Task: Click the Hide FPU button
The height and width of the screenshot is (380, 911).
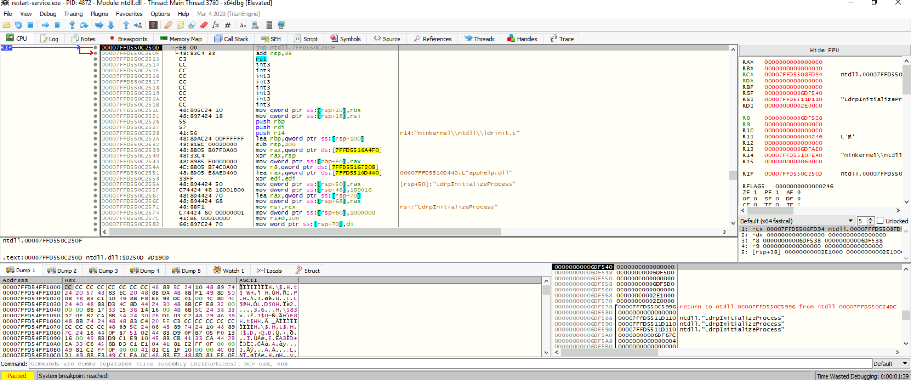Action: [x=824, y=50]
